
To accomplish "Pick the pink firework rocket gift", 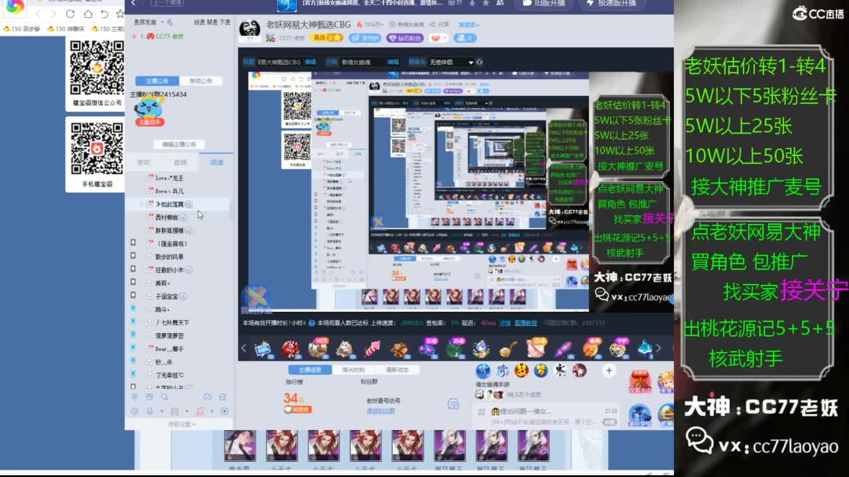I will pyautogui.click(x=371, y=348).
